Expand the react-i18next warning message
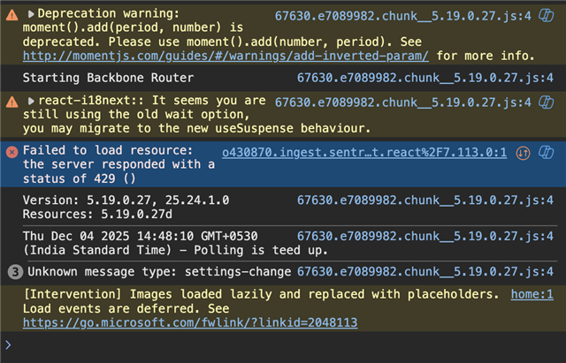The image size is (566, 363). coord(32,102)
